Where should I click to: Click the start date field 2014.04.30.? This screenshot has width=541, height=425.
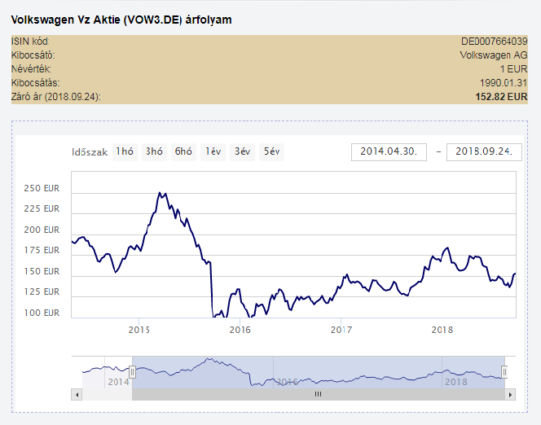(389, 151)
